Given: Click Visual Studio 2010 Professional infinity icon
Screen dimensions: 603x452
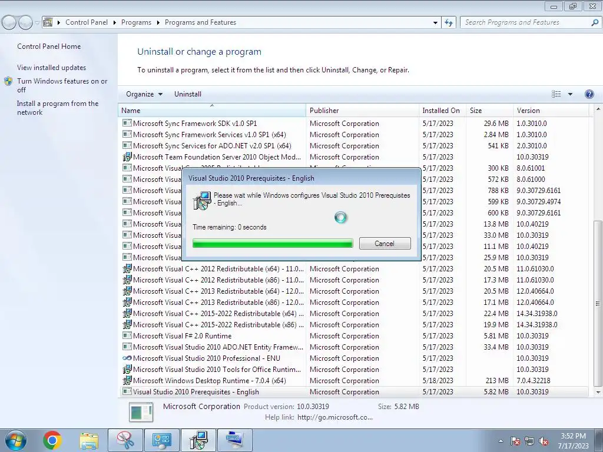Looking at the screenshot, I should pos(127,358).
